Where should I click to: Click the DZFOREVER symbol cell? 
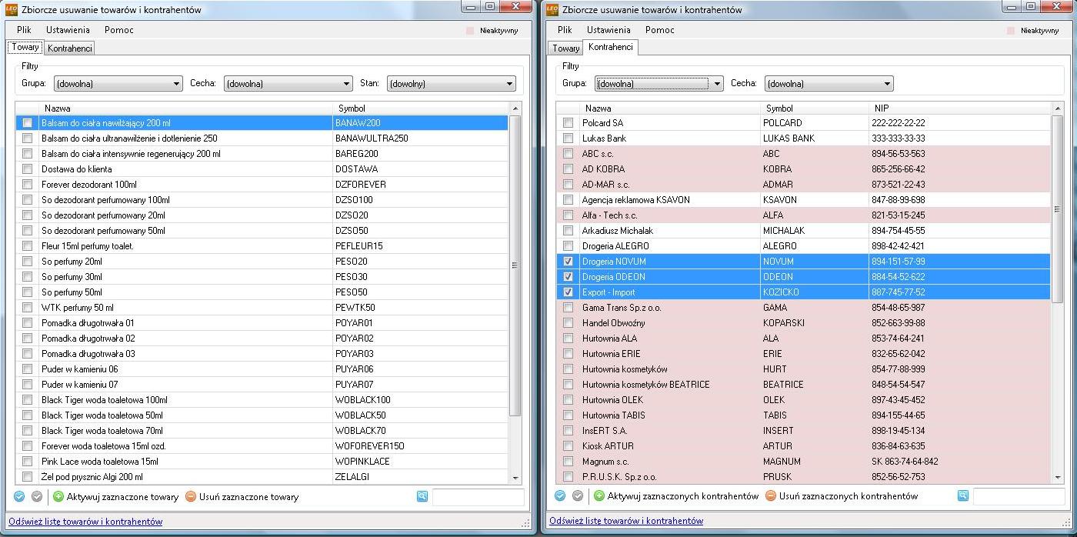click(x=420, y=185)
